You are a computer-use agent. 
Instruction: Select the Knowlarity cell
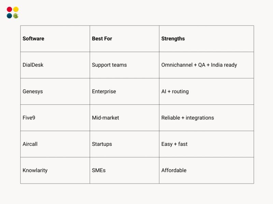(55, 171)
